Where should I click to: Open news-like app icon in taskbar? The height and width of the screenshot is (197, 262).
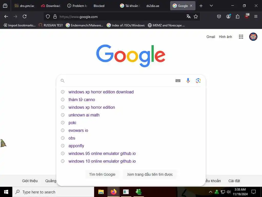point(126,192)
